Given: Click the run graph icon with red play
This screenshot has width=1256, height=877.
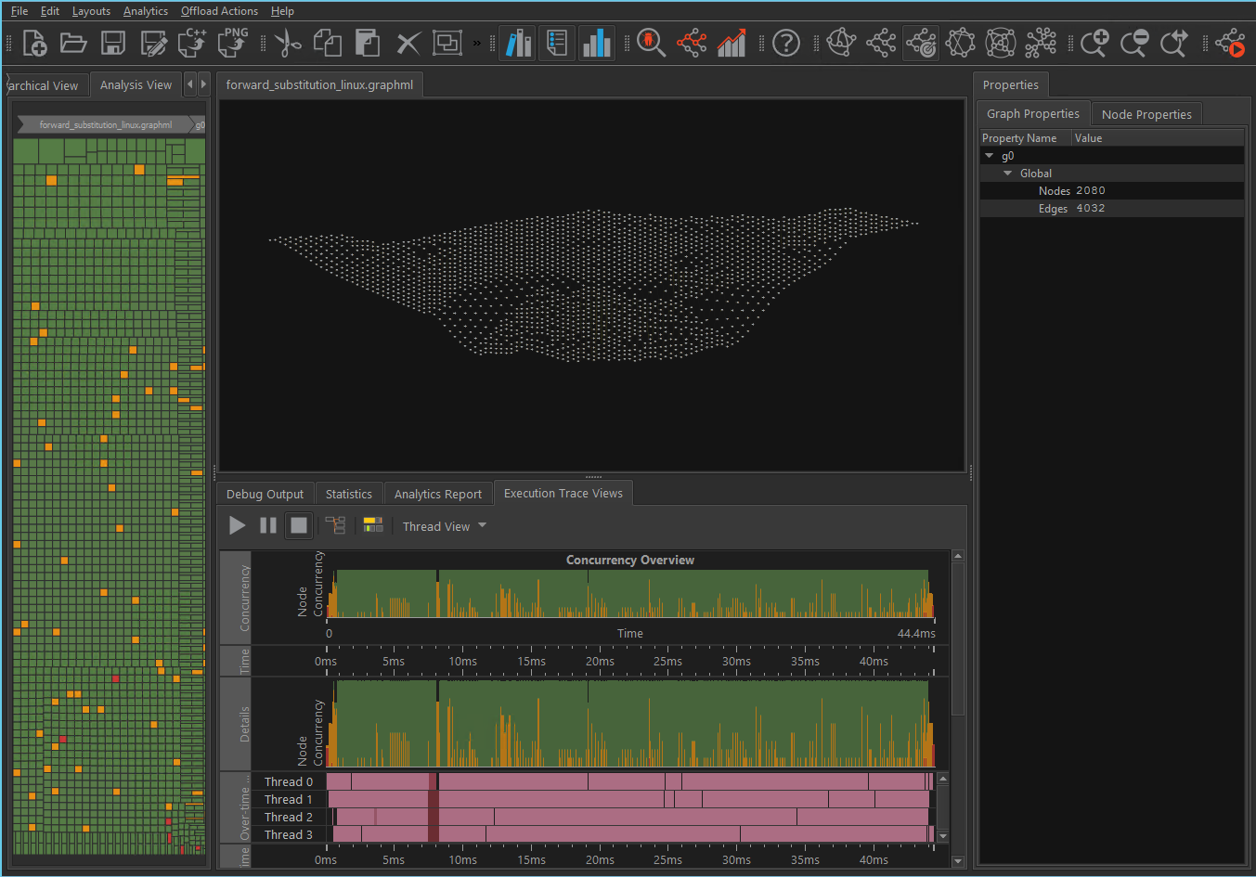Looking at the screenshot, I should pyautogui.click(x=1231, y=43).
